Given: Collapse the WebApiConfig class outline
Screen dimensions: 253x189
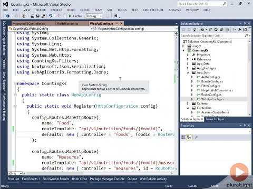Looking at the screenshot, I should (15, 95).
